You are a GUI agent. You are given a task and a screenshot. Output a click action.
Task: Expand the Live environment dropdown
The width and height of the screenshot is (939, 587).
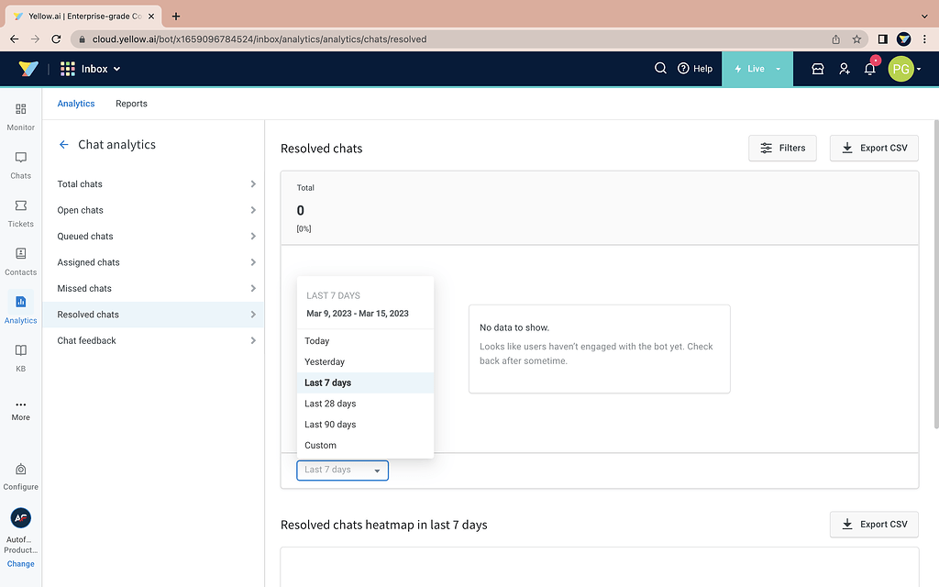[778, 68]
